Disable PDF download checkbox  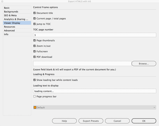34,57
